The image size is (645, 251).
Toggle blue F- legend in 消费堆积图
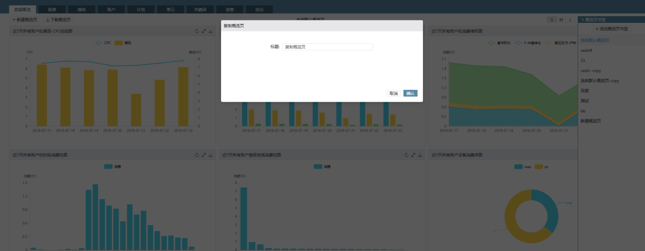pyautogui.click(x=529, y=43)
